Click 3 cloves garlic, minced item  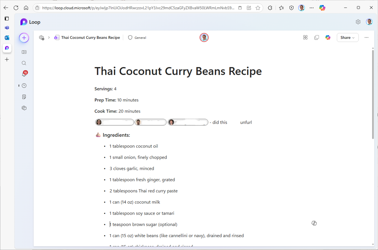click(132, 168)
